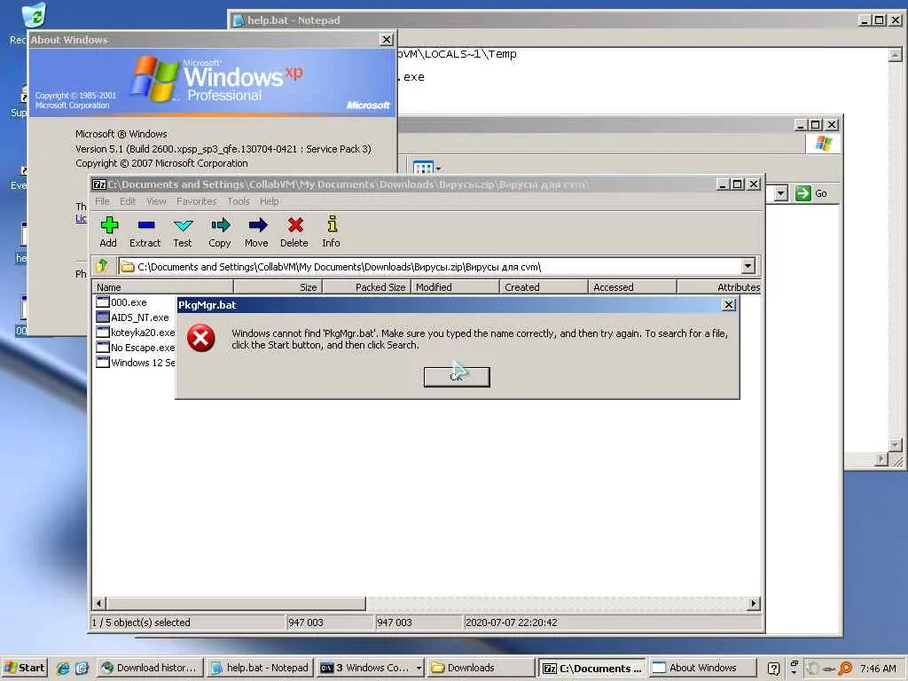Sort by the Accessed column header
This screenshot has width=908, height=681.
tap(632, 286)
